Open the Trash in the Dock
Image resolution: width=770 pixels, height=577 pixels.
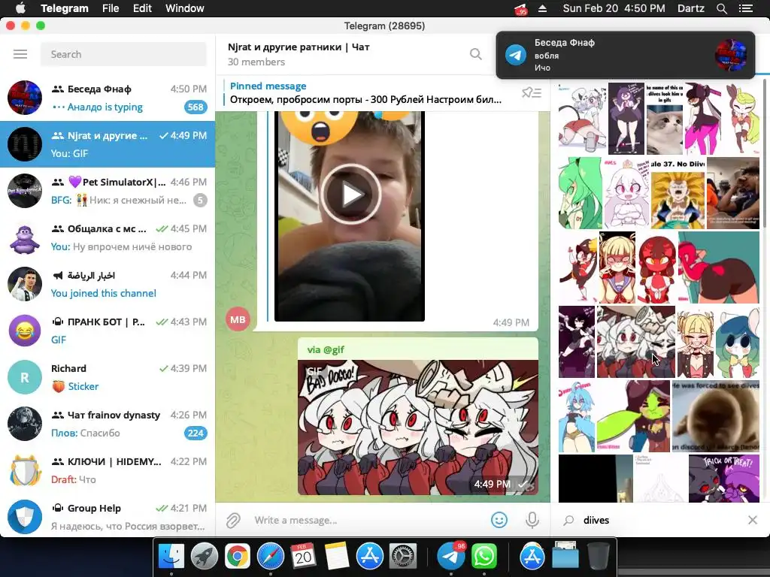[x=598, y=557]
